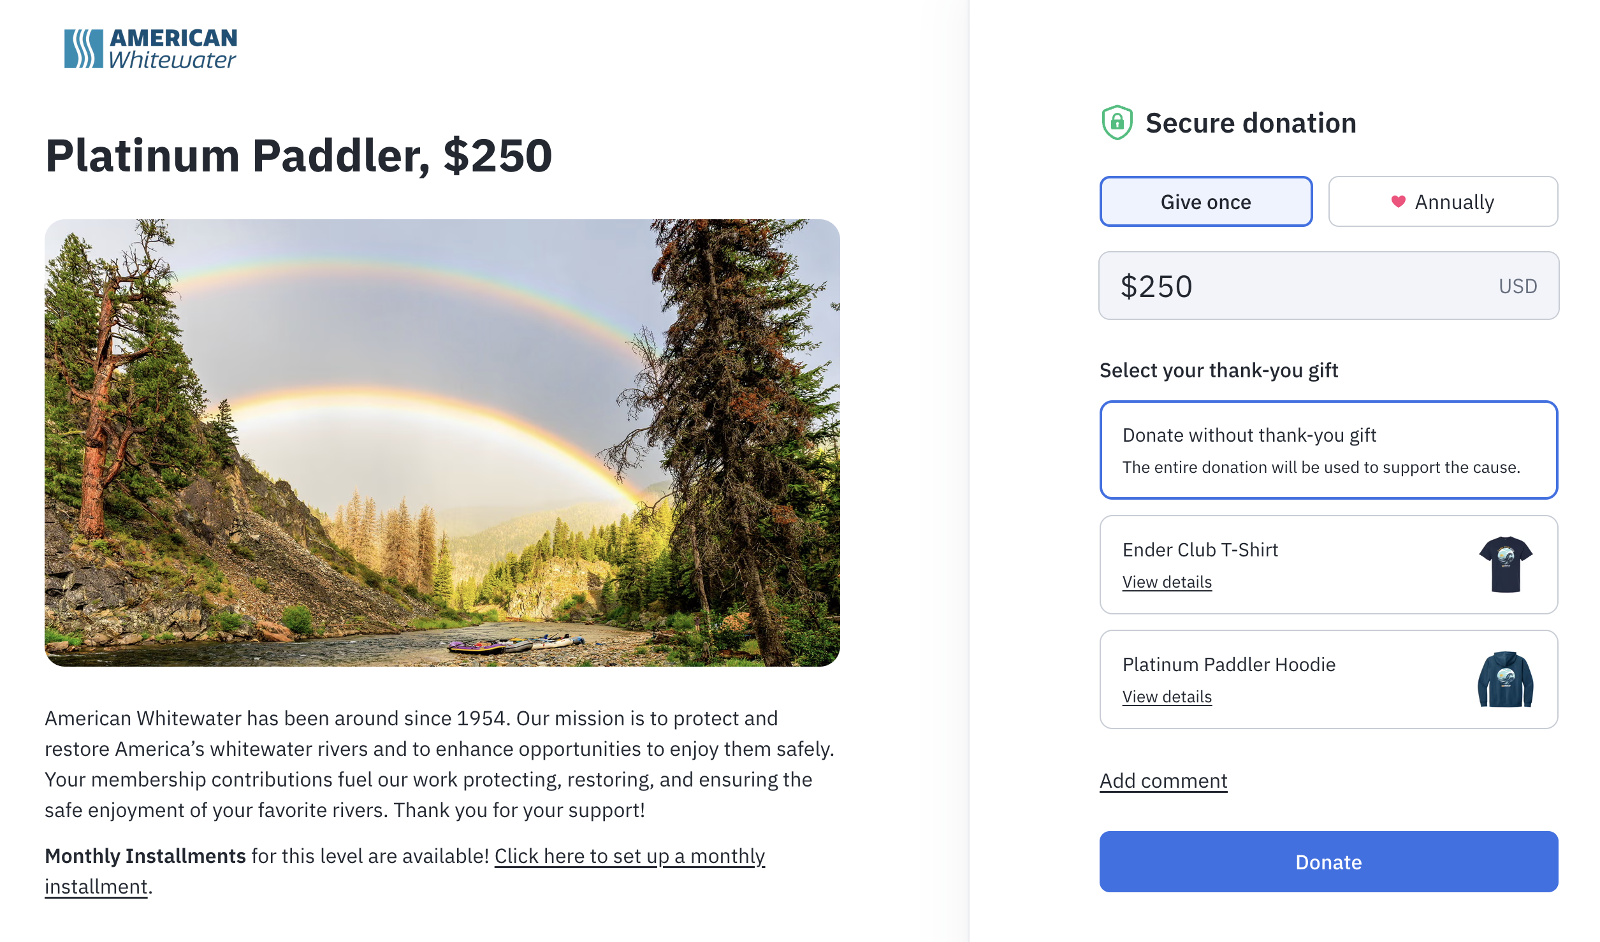Click the heart icon on Annually
Image resolution: width=1600 pixels, height=942 pixels.
[1398, 201]
